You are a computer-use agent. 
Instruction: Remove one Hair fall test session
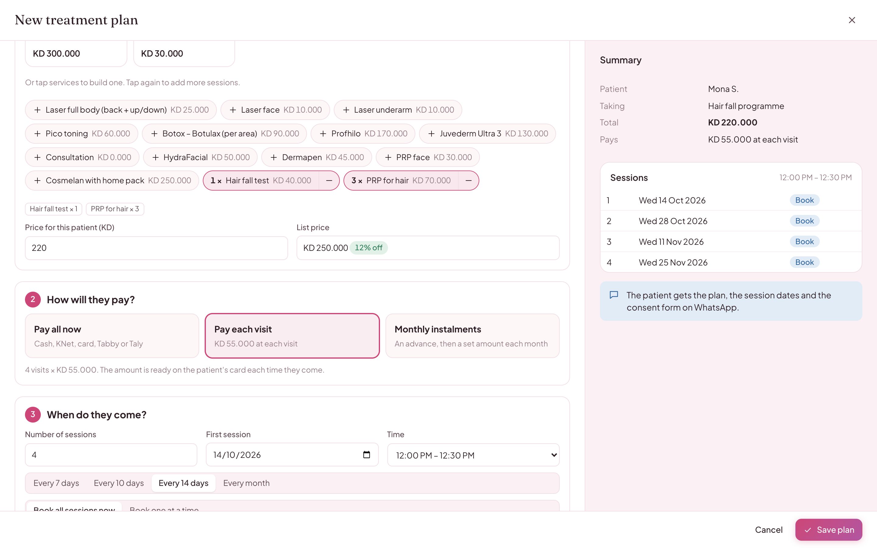point(329,181)
